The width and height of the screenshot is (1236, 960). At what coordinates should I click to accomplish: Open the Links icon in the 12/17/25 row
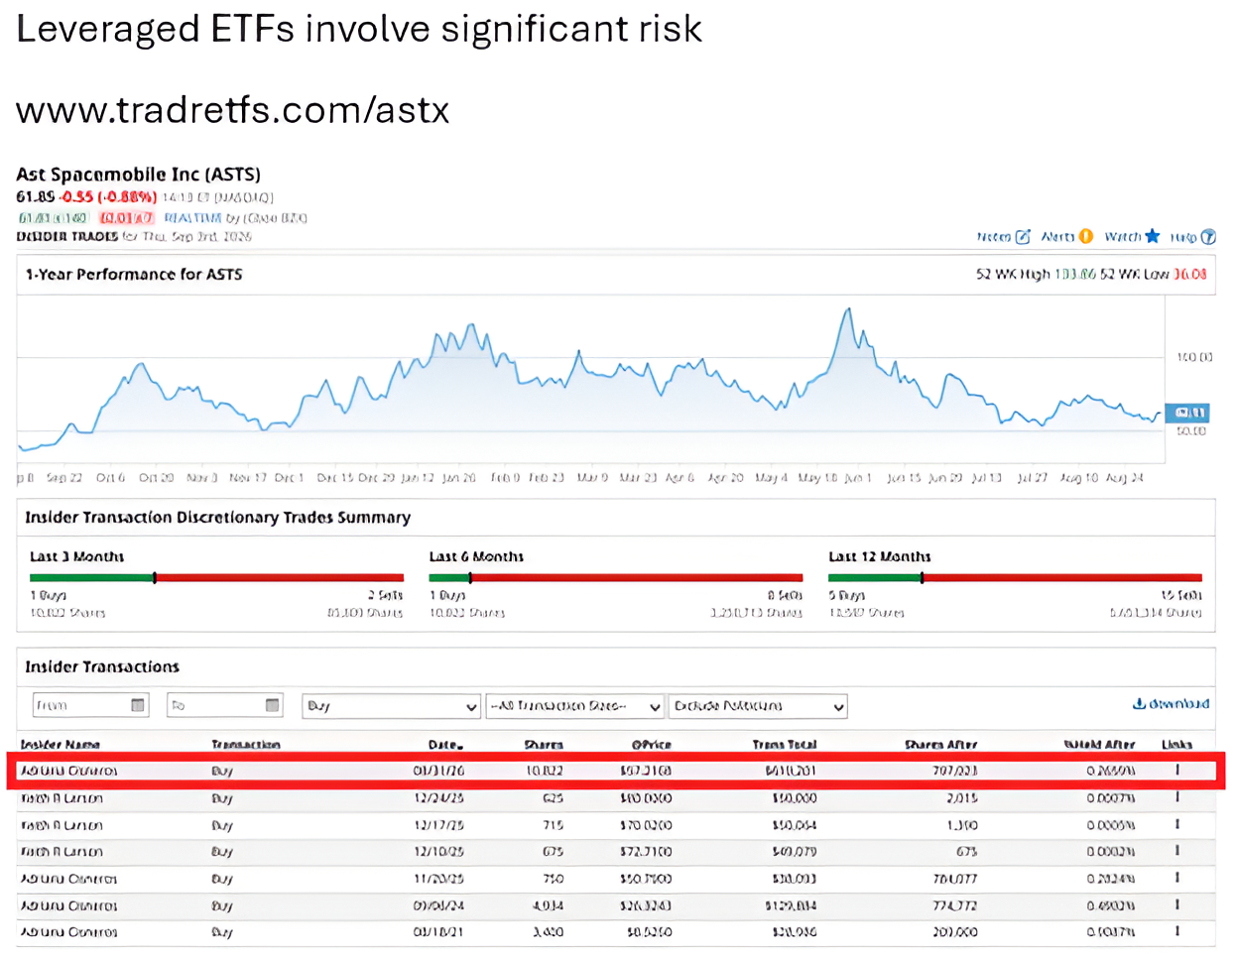coord(1177,824)
